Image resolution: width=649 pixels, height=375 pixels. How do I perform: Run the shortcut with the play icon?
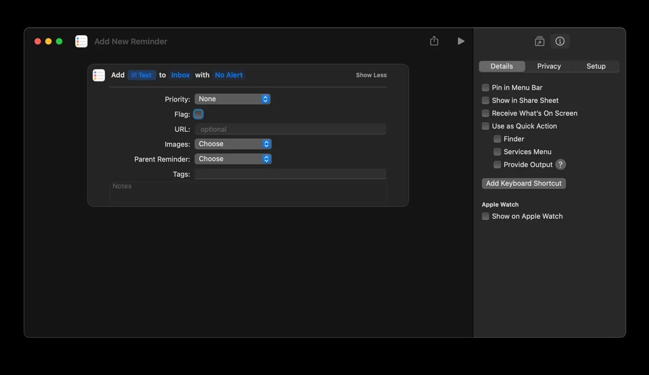point(460,41)
